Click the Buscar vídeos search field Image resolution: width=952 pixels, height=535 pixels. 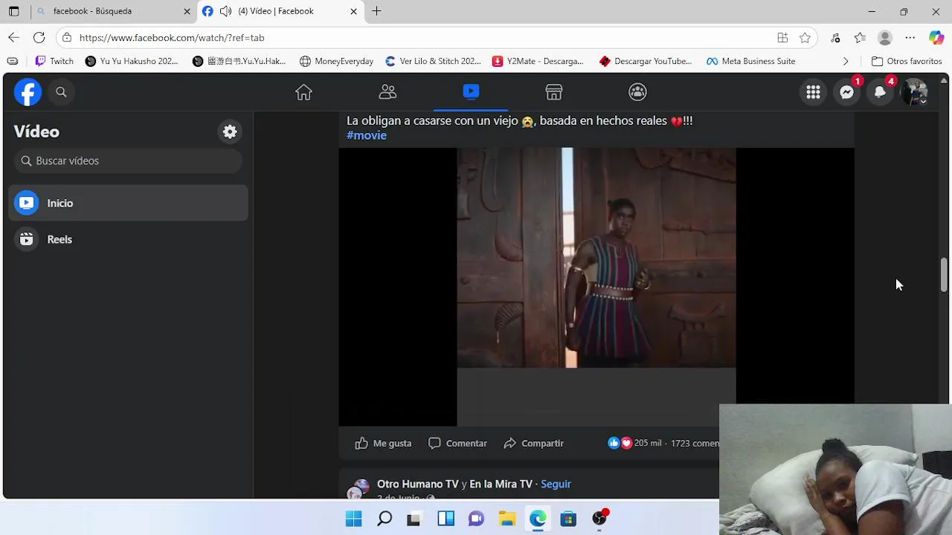[128, 160]
